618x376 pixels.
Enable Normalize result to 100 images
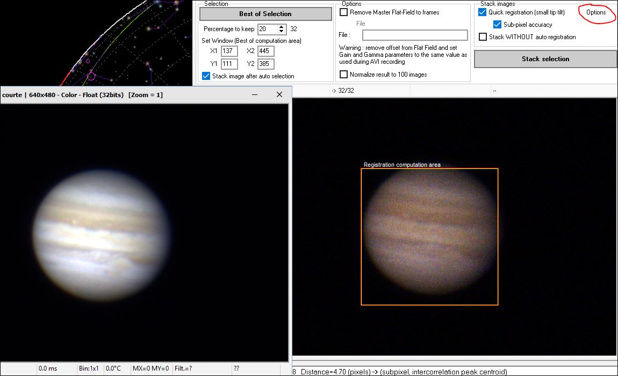coord(344,75)
